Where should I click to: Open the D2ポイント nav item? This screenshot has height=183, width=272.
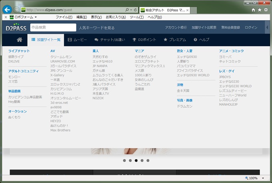(144, 40)
